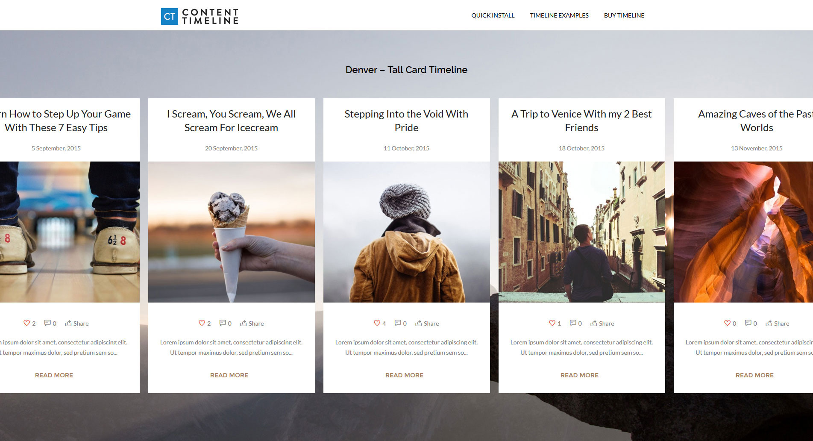This screenshot has height=441, width=813.
Task: Click title 'How to Step Up Your Game'
Action: tap(65, 121)
